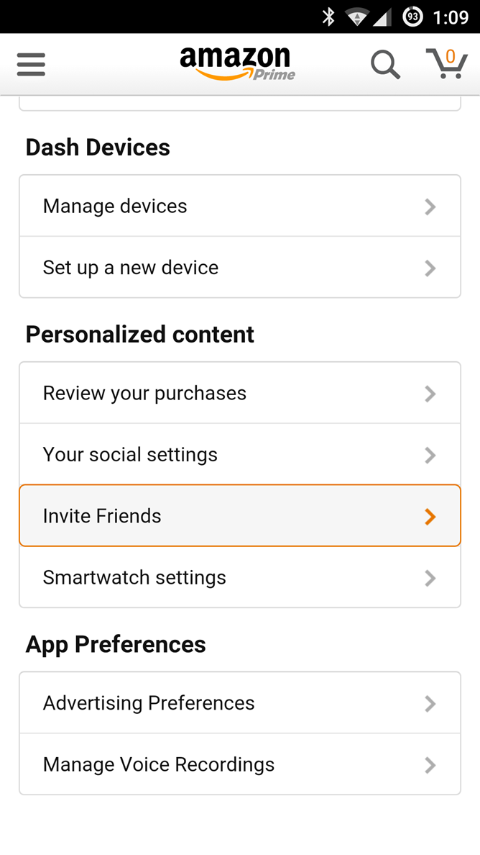Screen dimensions: 480x855
Task: Open search with the magnifier icon
Action: pos(385,65)
